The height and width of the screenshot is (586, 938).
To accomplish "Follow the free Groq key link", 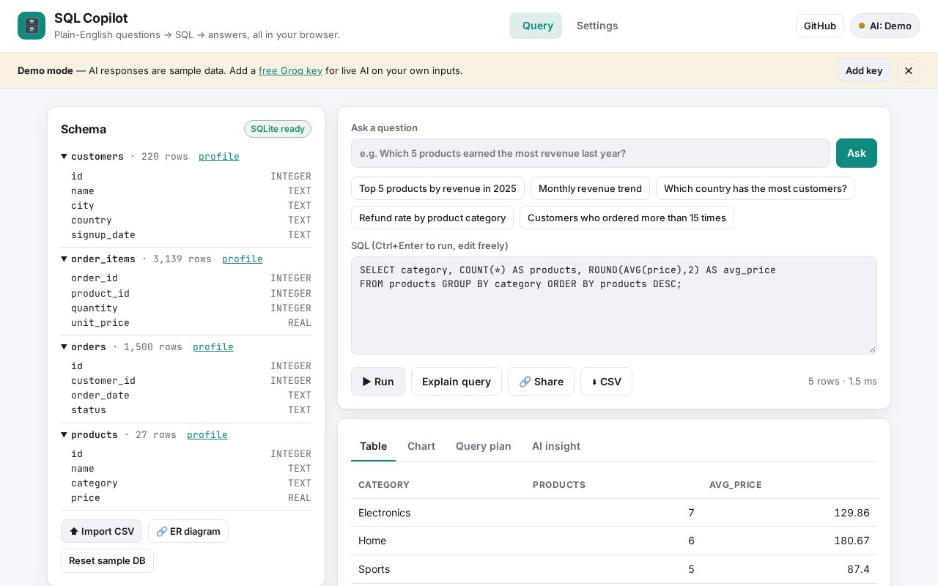I will tap(290, 70).
